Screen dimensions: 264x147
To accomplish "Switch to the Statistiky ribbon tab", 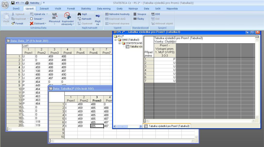I will point(86,8).
